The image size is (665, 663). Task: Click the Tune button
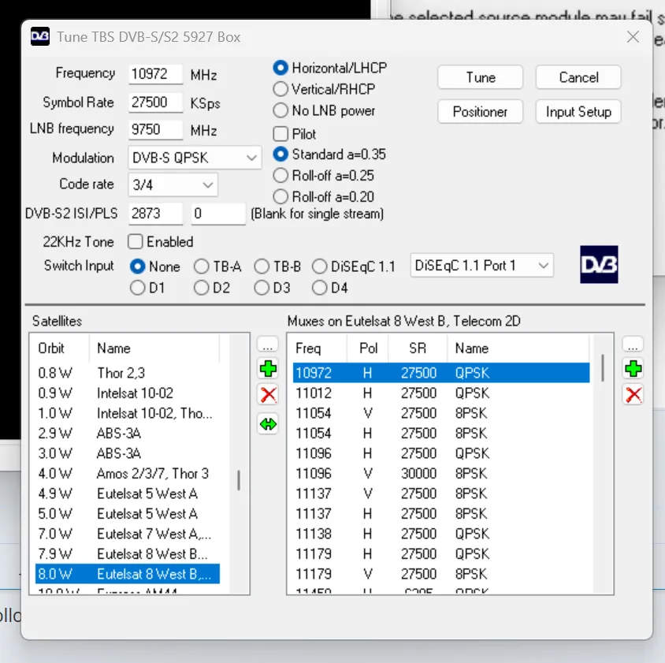click(x=480, y=77)
